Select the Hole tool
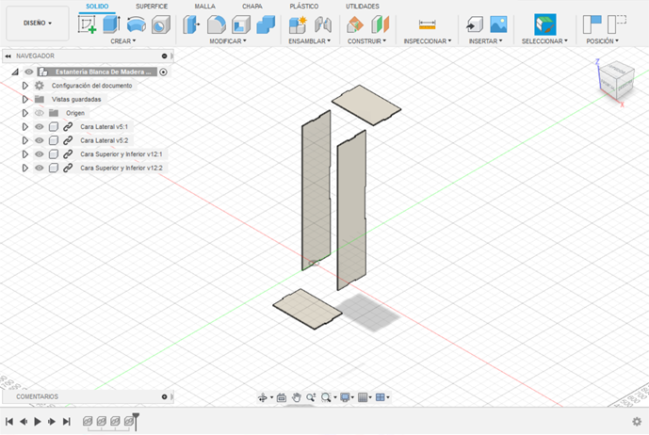Image resolution: width=649 pixels, height=435 pixels. point(161,24)
